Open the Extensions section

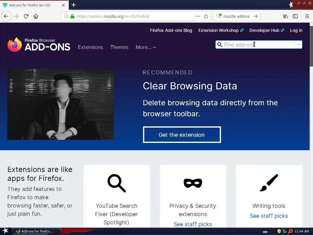click(90, 47)
